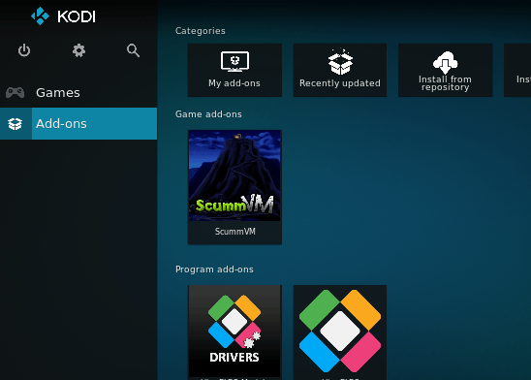
Task: Click the monitor icon in My add-ons
Action: [234, 61]
